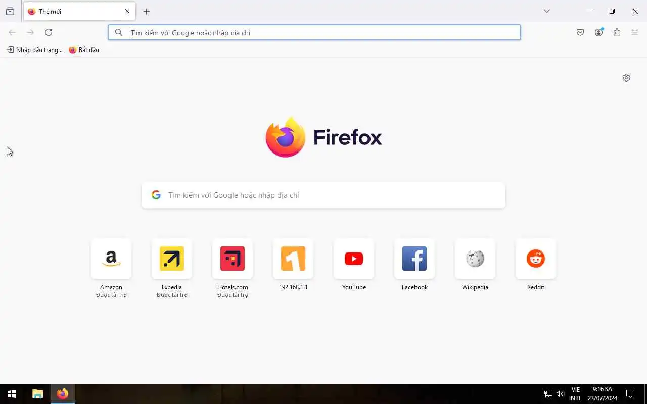Image resolution: width=647 pixels, height=404 pixels.
Task: Open the Windows Start menu
Action: pyautogui.click(x=12, y=394)
